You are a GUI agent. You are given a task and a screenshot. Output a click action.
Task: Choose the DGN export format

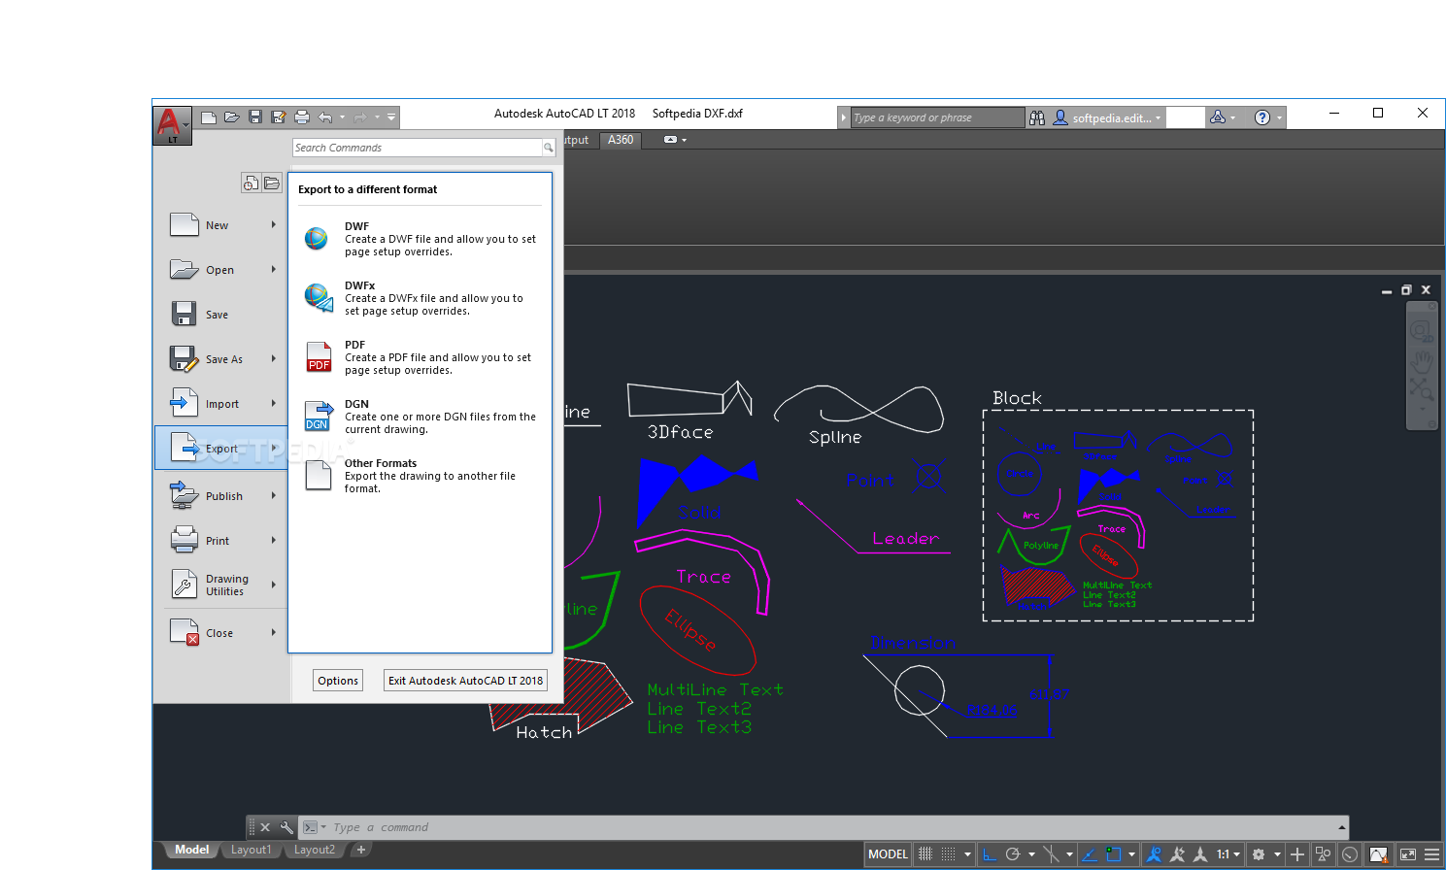point(420,417)
